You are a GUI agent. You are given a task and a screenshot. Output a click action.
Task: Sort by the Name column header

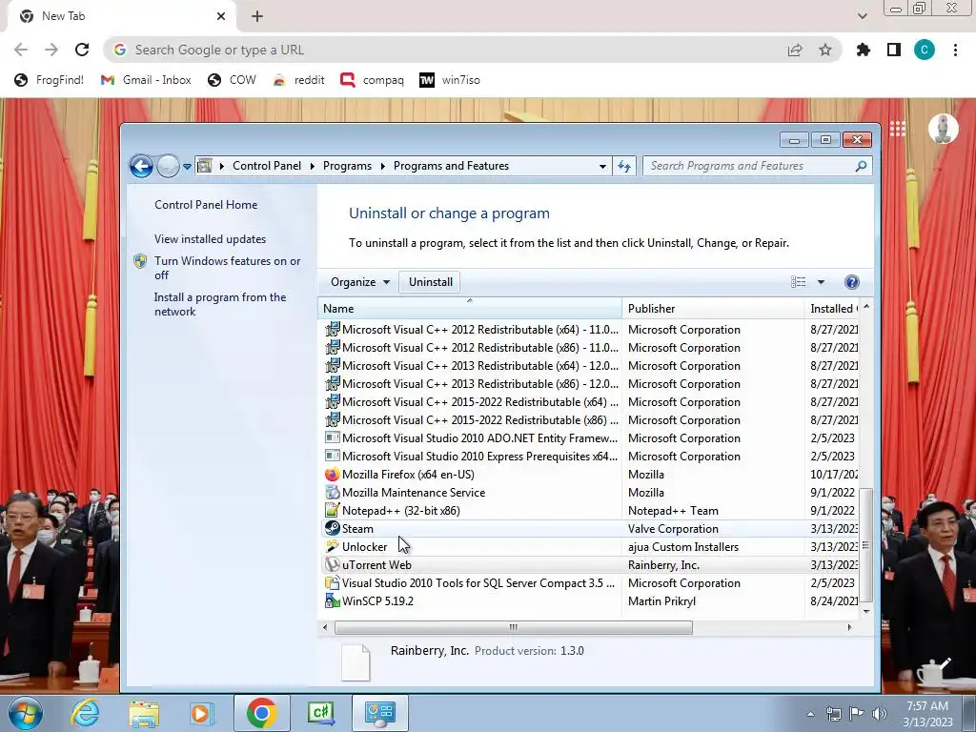coord(469,308)
